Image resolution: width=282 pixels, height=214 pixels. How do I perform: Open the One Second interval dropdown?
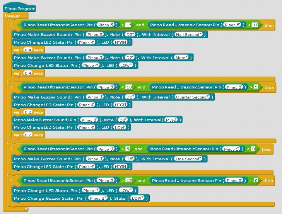tap(189, 159)
